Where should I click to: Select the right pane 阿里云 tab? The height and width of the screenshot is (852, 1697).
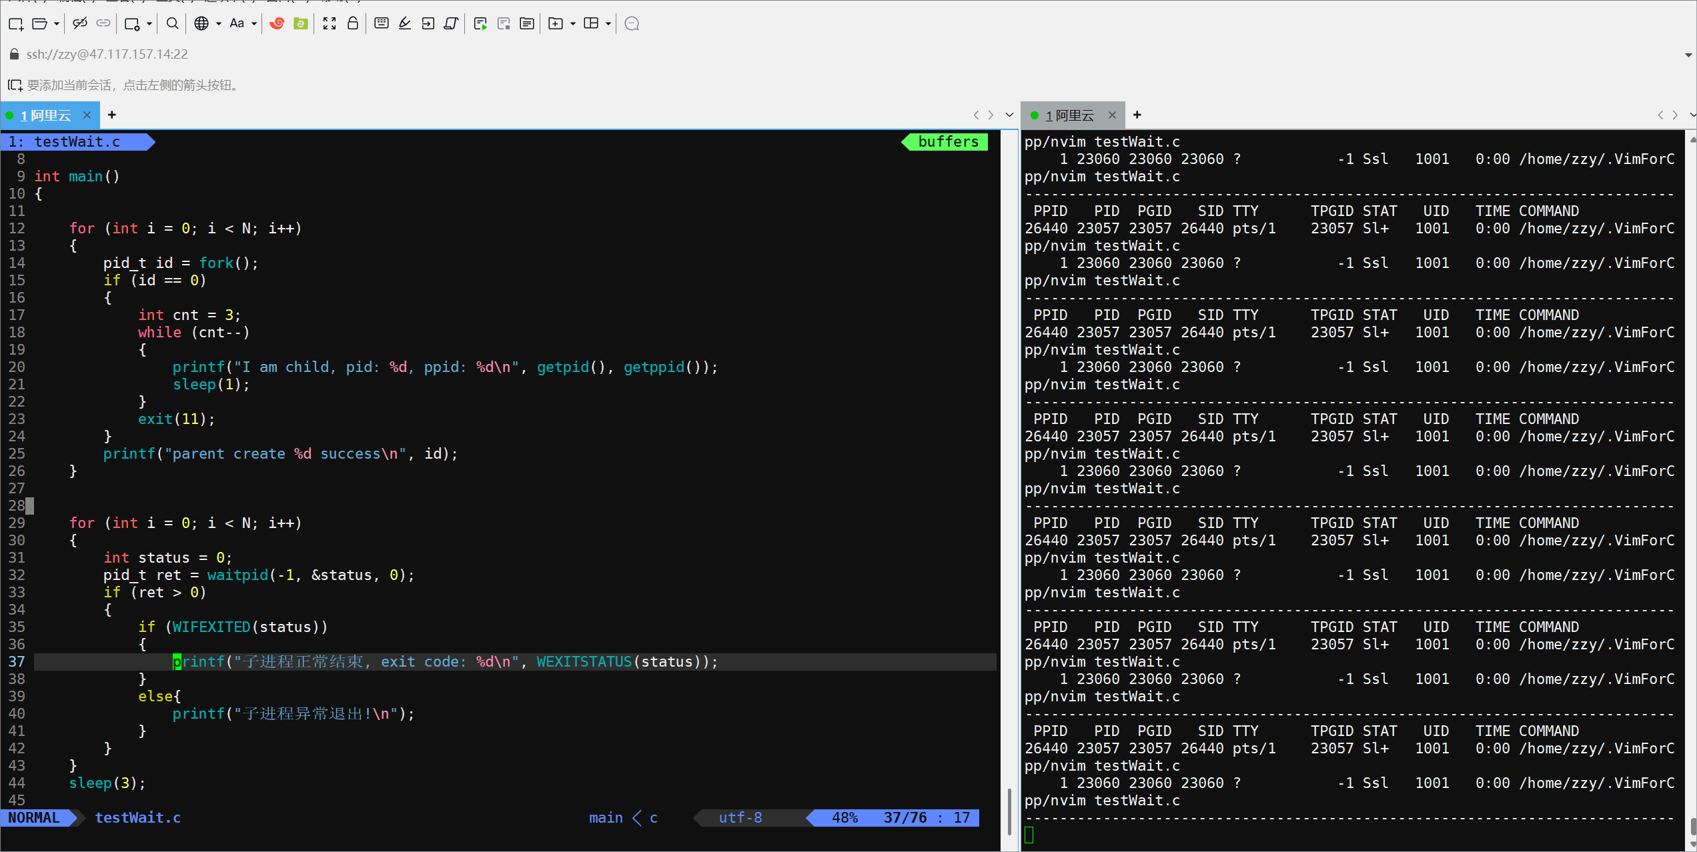tap(1070, 115)
